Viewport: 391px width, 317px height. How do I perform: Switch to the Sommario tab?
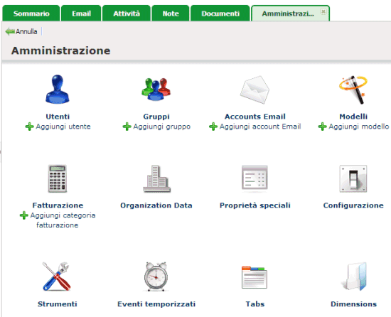click(31, 14)
